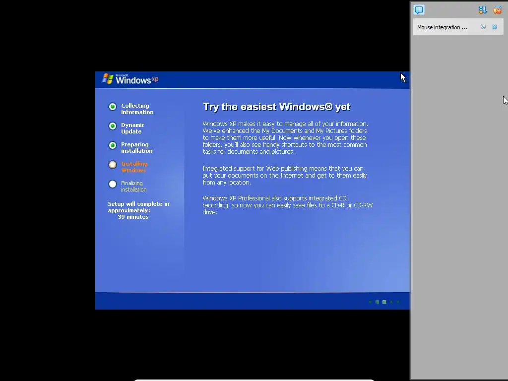Click the Preparing installation step indicator
Viewport: 508px width, 381px height.
tap(113, 145)
